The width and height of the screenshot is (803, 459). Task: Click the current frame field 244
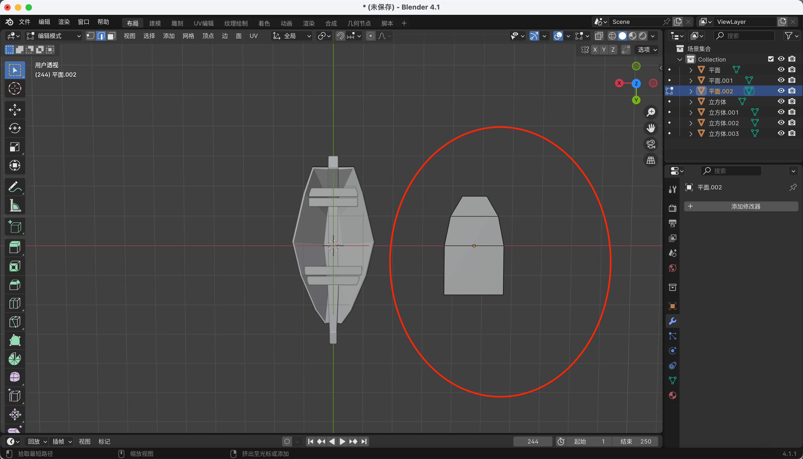(x=532, y=441)
